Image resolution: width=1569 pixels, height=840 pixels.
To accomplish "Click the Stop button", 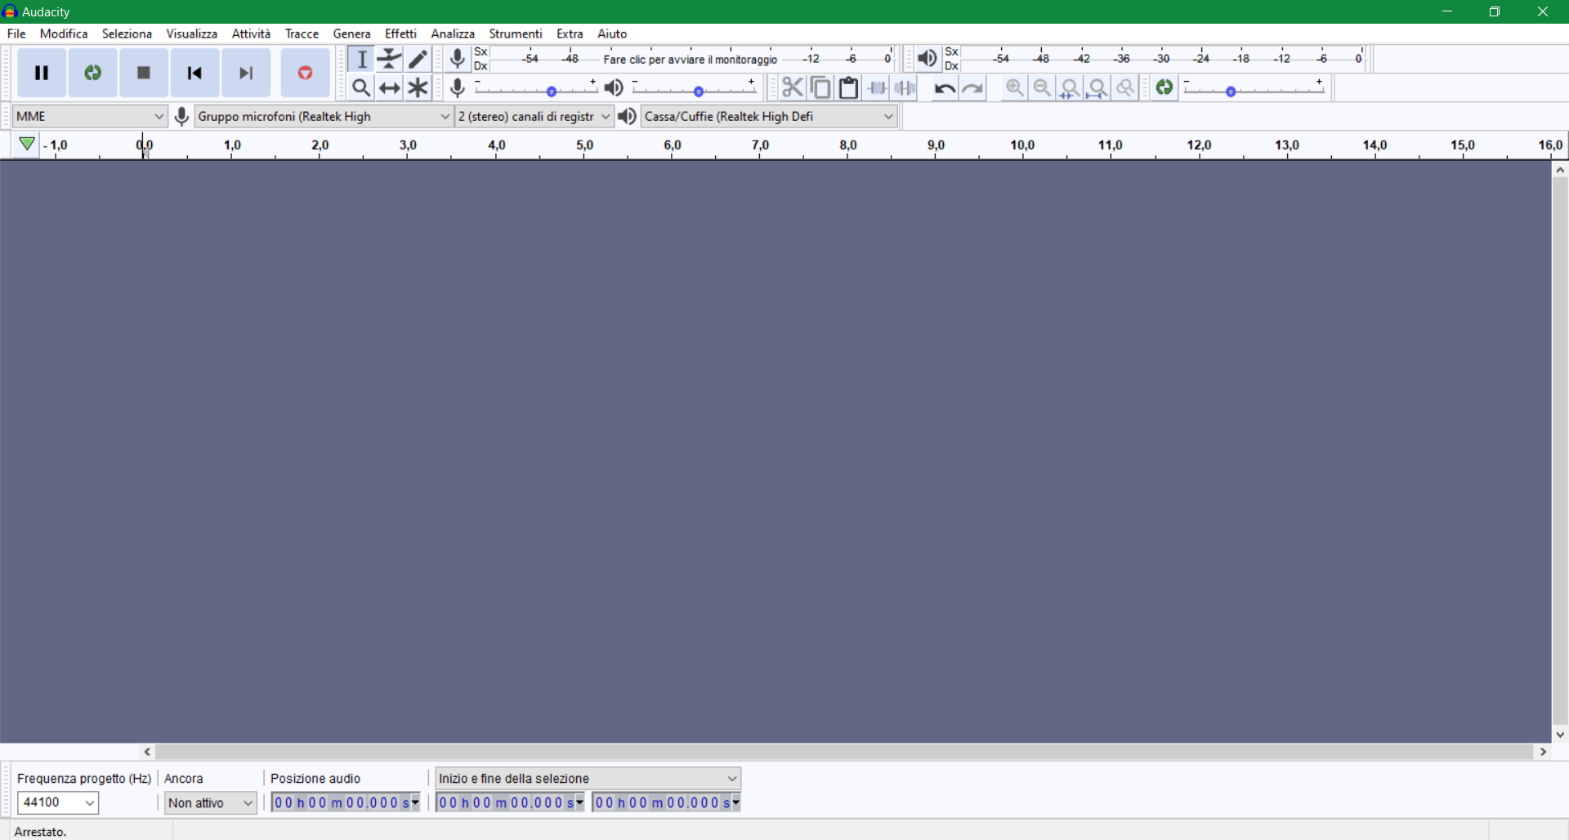I will tap(144, 73).
